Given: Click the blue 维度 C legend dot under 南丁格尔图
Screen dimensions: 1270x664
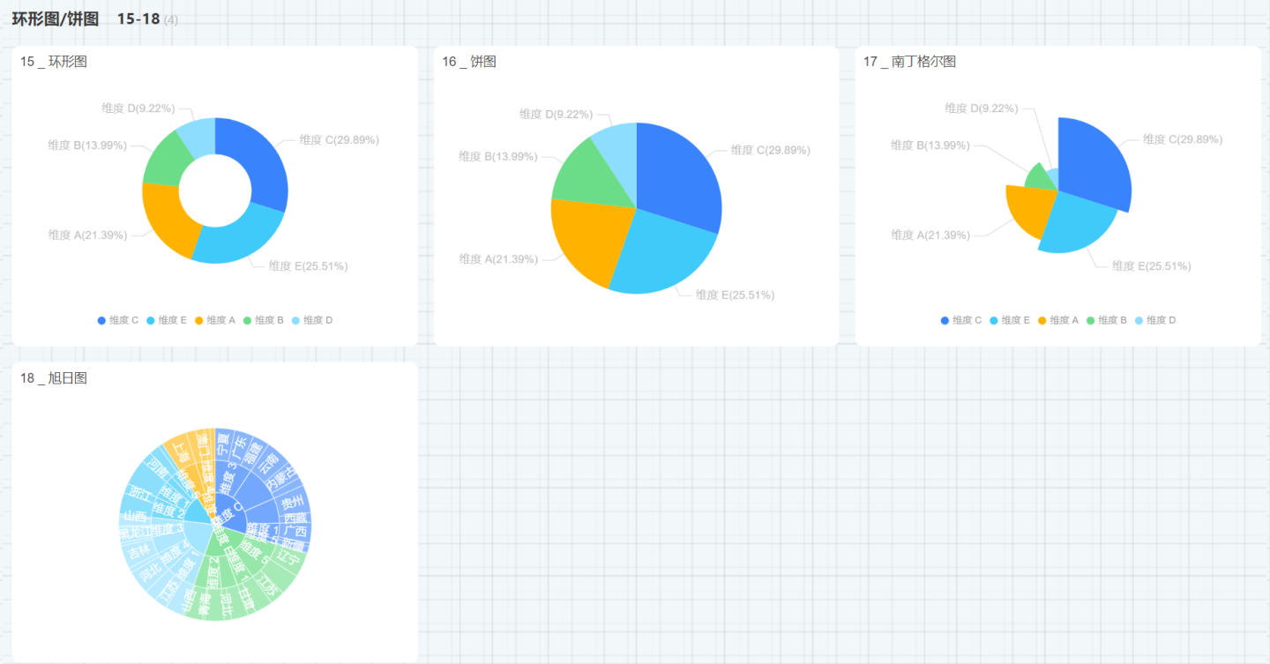Looking at the screenshot, I should pos(945,320).
